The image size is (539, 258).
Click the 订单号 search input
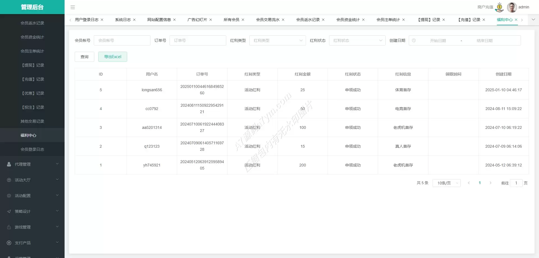pos(198,40)
